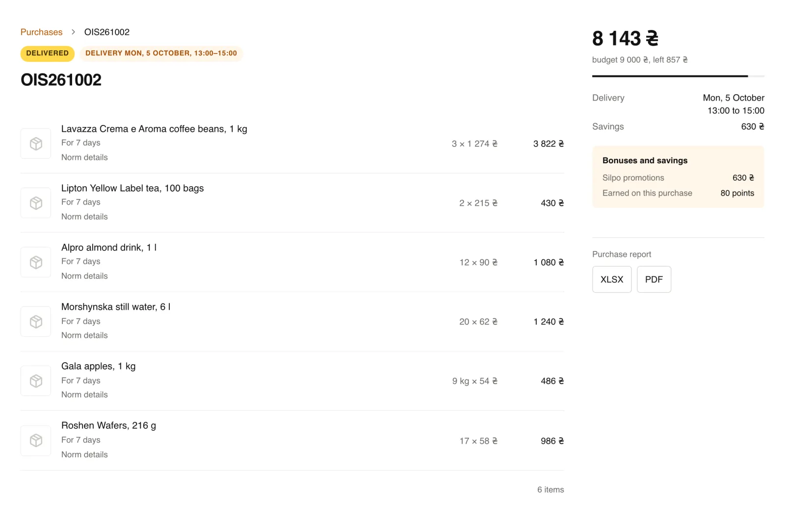Select the Lipton Yellow Label tea name
Image resolution: width=785 pixels, height=523 pixels.
click(132, 188)
